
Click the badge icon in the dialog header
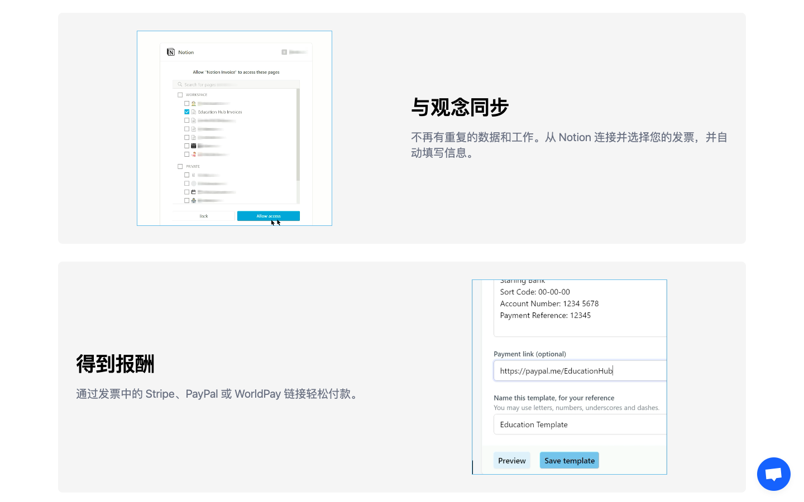coord(284,52)
